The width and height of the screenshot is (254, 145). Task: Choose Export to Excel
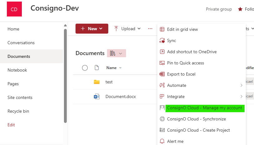pos(202,74)
